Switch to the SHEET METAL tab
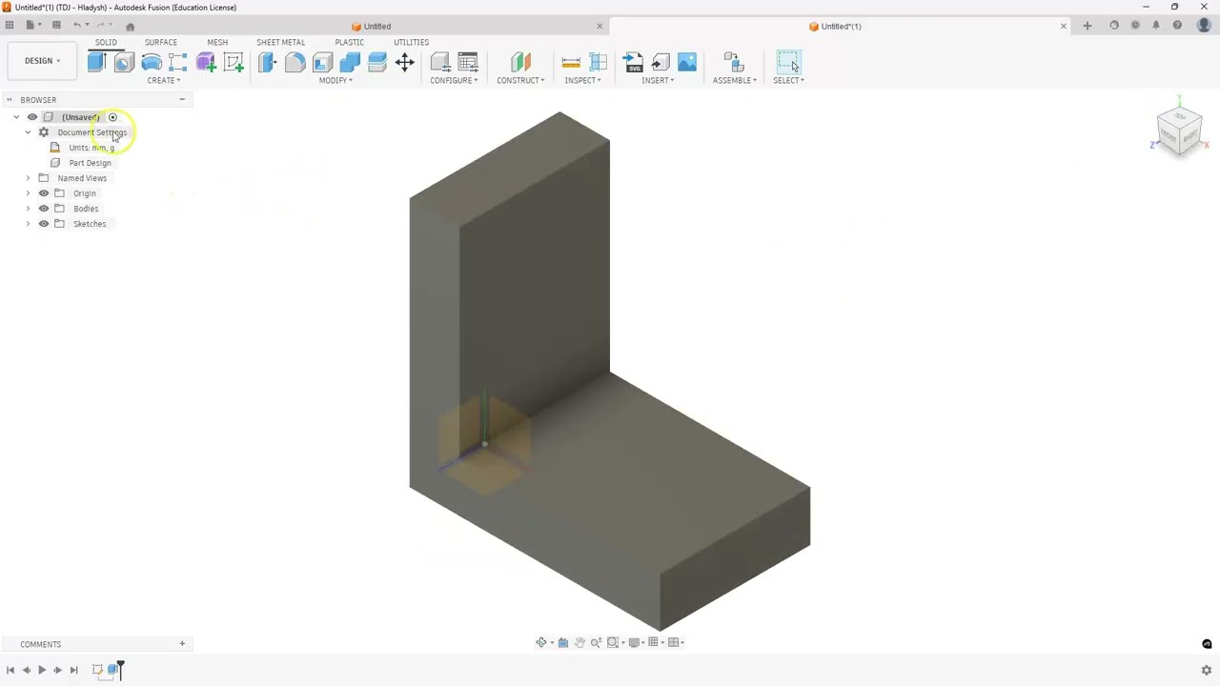This screenshot has width=1220, height=686. (x=280, y=42)
